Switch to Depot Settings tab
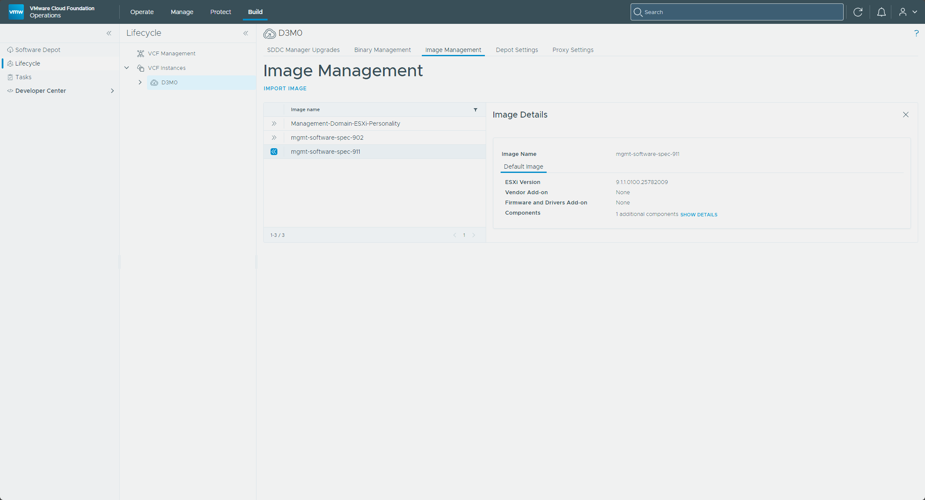 pos(517,50)
